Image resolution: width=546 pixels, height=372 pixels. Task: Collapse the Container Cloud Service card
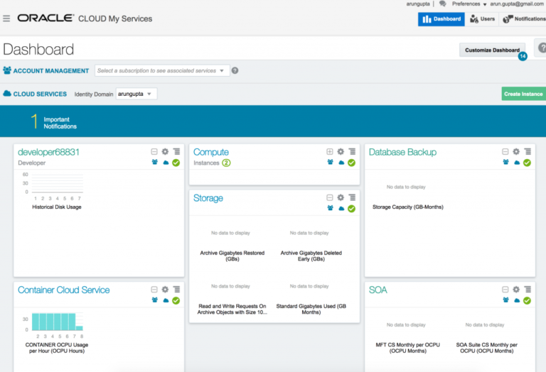[154, 289]
